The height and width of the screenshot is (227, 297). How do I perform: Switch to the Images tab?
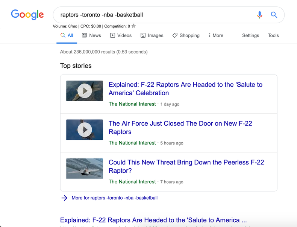152,35
